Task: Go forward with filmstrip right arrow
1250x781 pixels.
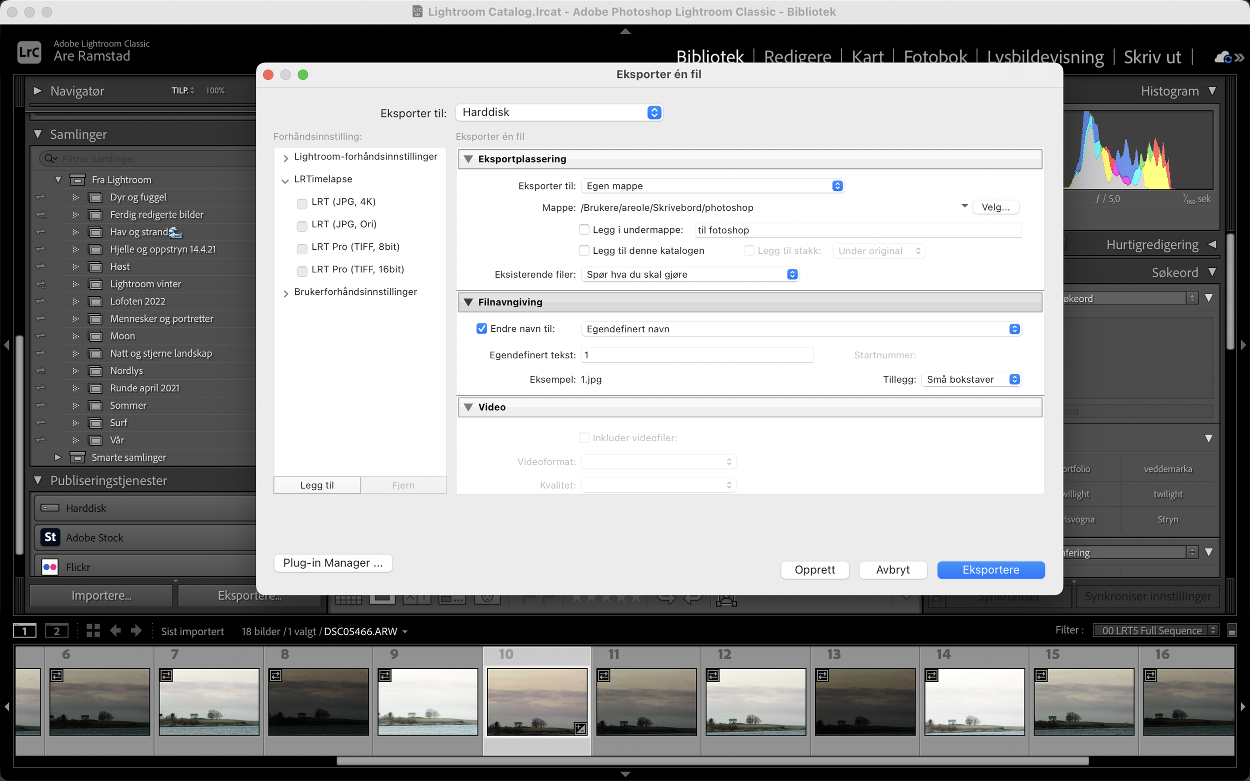Action: [136, 631]
